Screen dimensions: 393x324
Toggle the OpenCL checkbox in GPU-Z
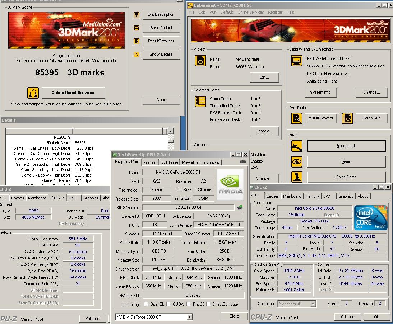(x=146, y=304)
